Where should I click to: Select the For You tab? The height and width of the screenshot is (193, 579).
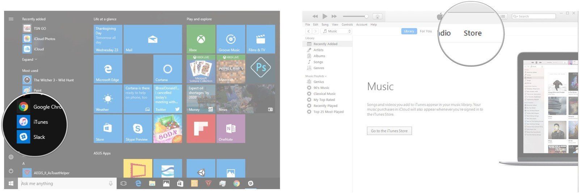(426, 31)
